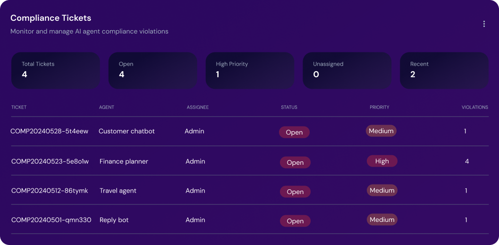Click the Open status badge for Customer chatbot
The width and height of the screenshot is (499, 245).
pos(294,132)
